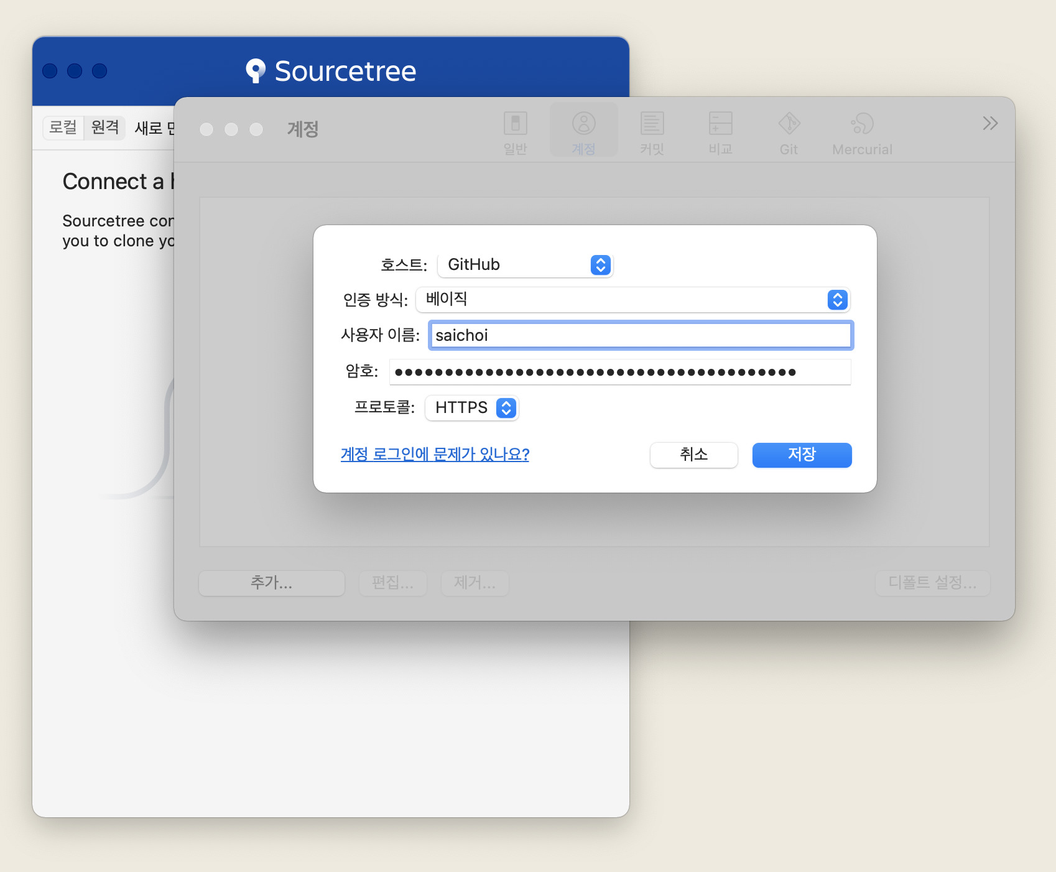Switch to the 원격 tab in Sourcetree window

(105, 128)
